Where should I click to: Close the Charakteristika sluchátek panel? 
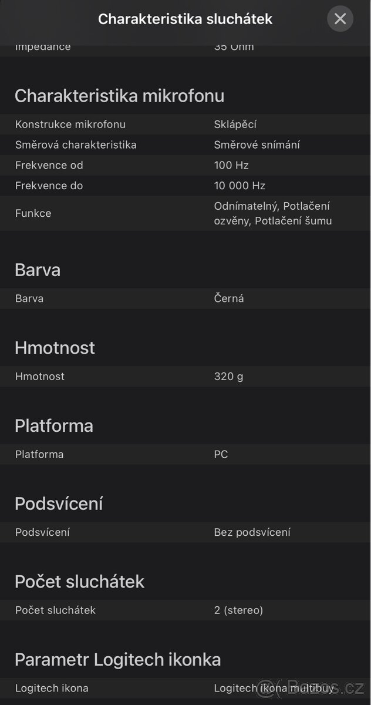[340, 19]
